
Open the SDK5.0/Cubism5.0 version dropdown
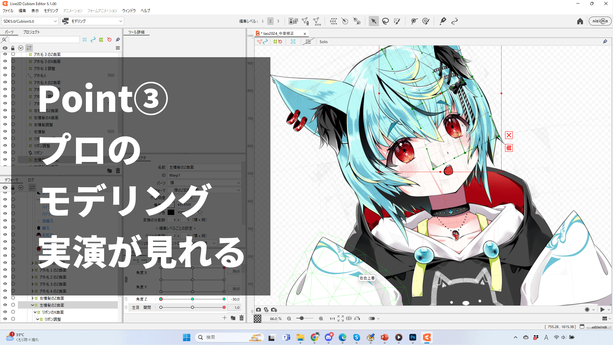click(30, 21)
